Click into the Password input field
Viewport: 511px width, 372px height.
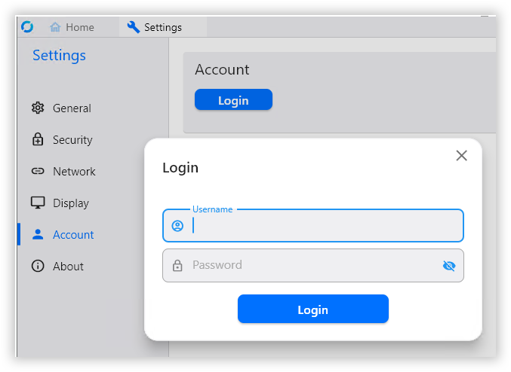(309, 265)
